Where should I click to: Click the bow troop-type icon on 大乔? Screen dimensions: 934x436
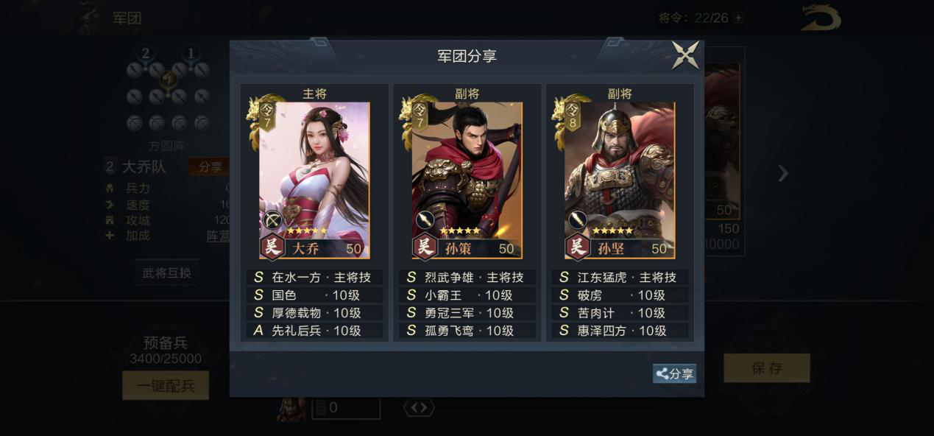[272, 220]
